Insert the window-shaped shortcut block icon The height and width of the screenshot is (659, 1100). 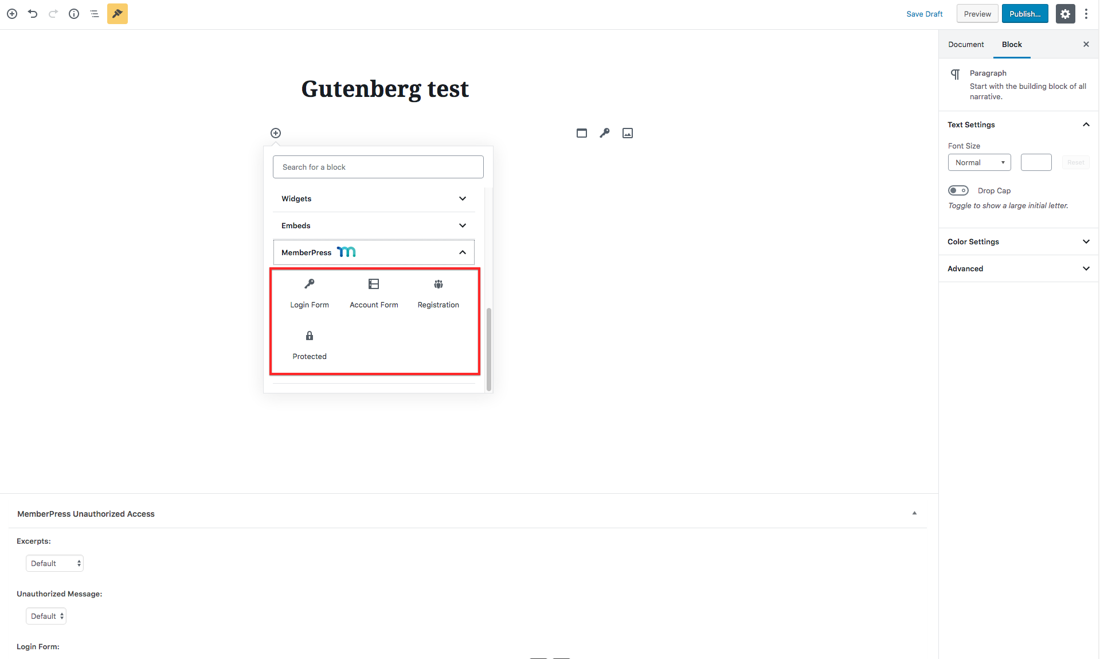(582, 133)
